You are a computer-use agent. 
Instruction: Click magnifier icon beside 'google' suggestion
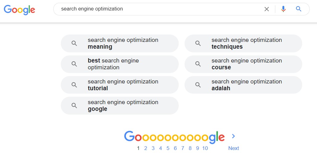74,106
